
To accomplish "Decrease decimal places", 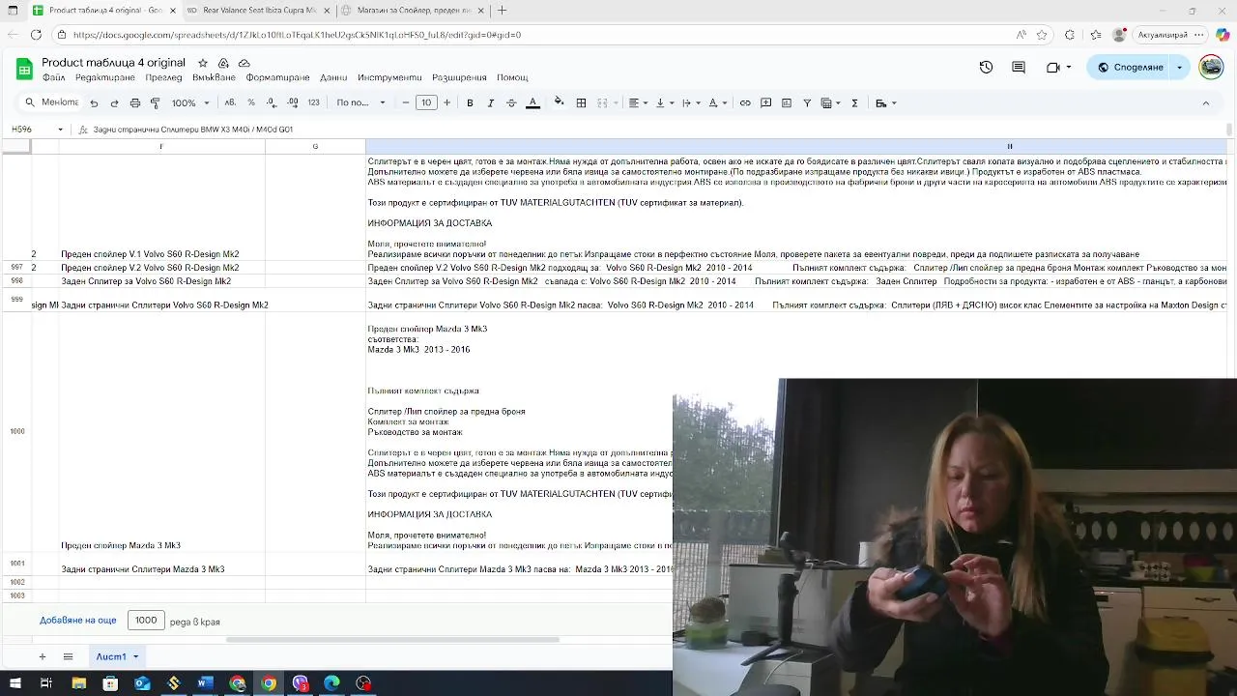I will [272, 102].
